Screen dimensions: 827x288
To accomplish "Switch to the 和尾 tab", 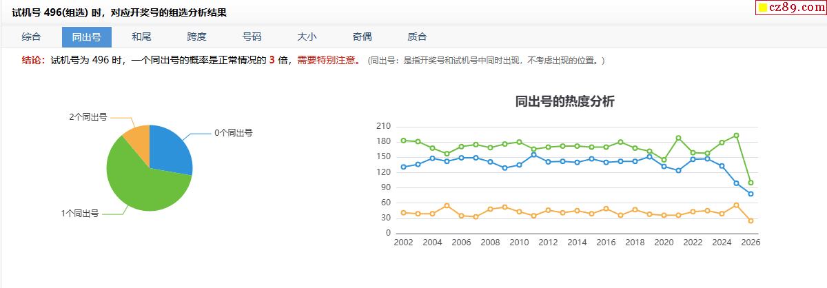I will [141, 37].
